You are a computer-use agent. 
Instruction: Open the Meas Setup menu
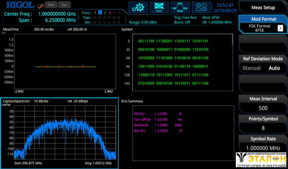pos(263,7)
